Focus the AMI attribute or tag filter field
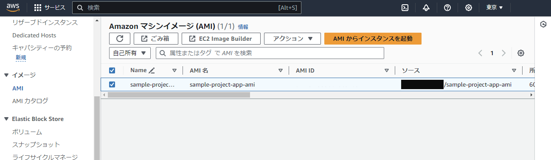The width and height of the screenshot is (551, 160). pyautogui.click(x=270, y=53)
